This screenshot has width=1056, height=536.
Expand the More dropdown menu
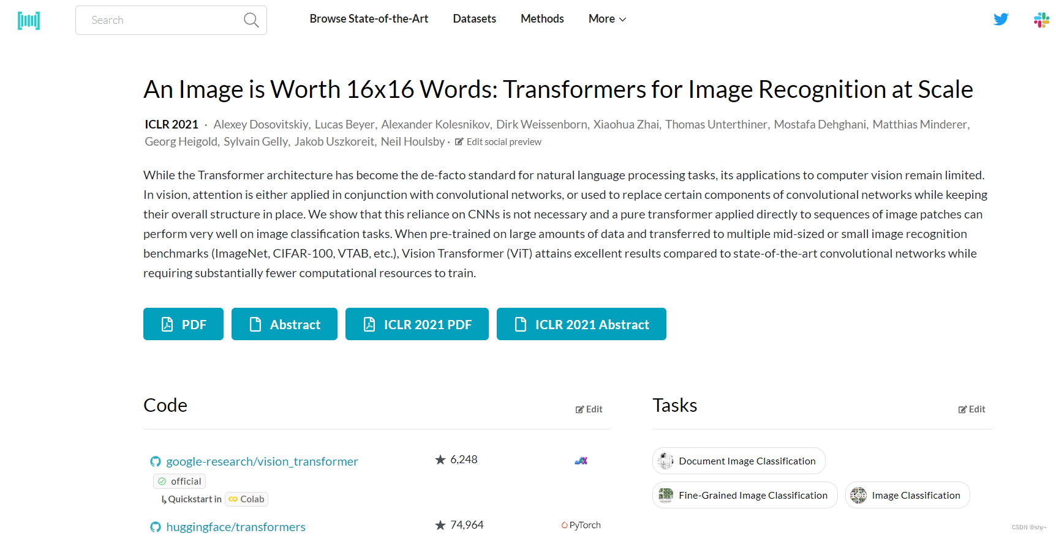click(607, 19)
